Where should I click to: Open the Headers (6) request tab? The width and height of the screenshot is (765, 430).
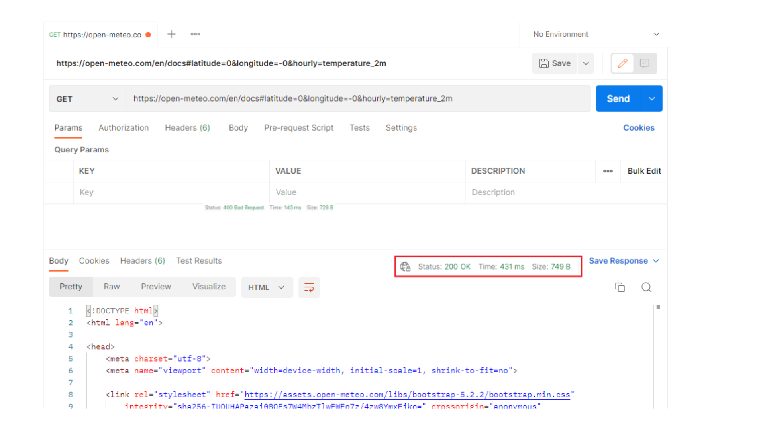[187, 128]
